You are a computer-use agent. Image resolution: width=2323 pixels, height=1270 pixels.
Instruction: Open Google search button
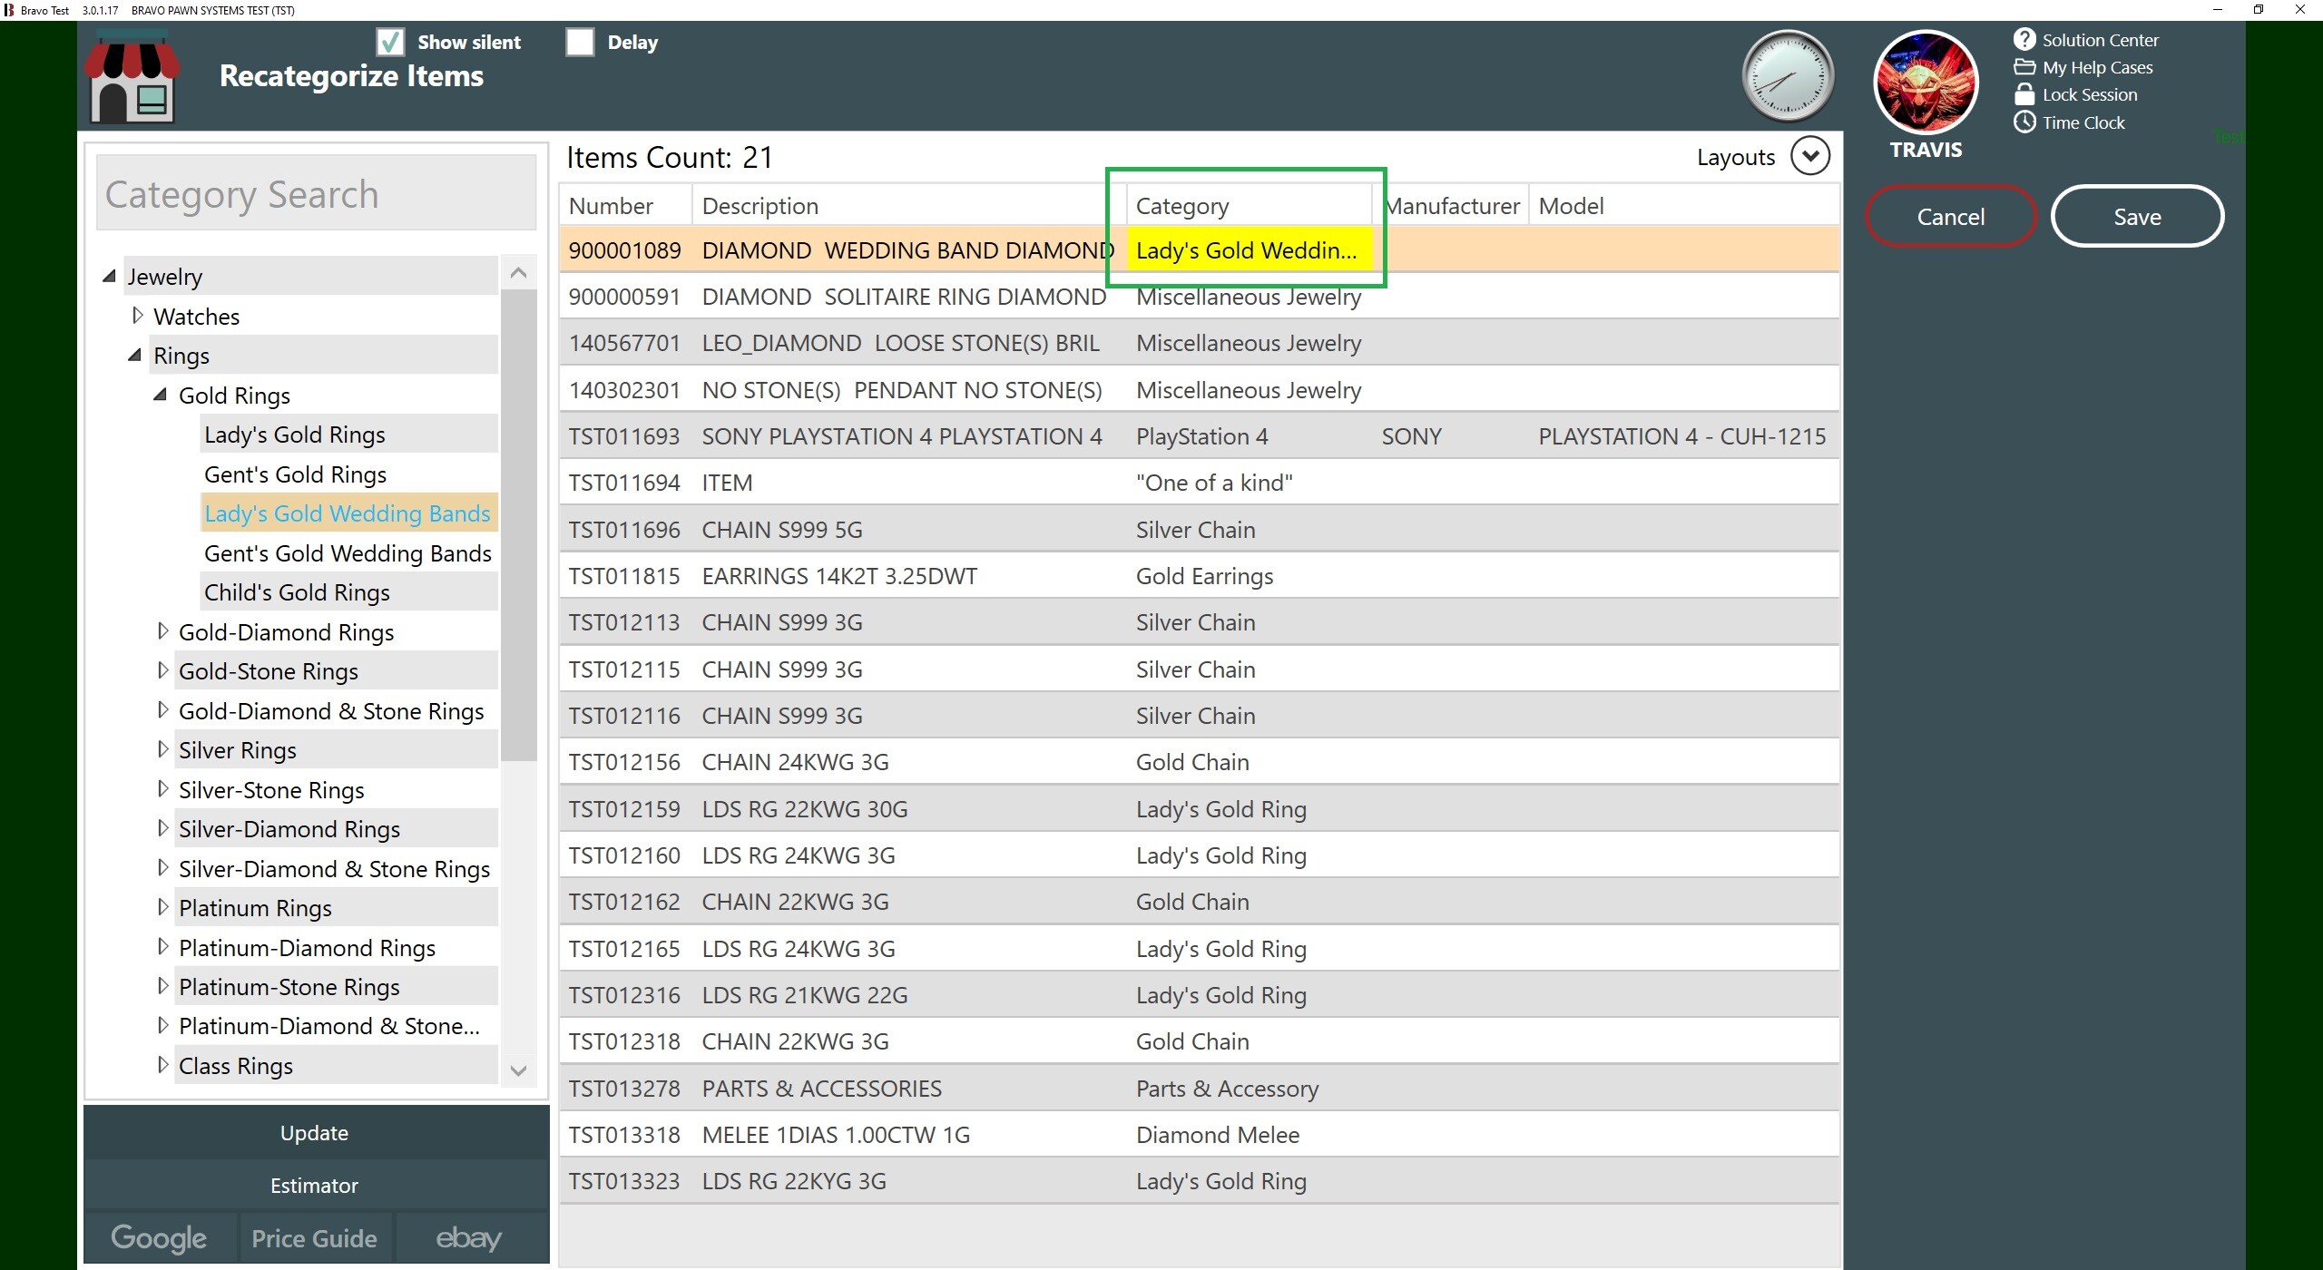tap(159, 1238)
